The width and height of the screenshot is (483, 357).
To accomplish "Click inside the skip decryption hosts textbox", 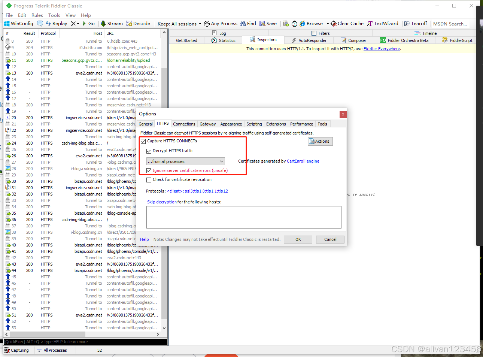I will tap(244, 217).
